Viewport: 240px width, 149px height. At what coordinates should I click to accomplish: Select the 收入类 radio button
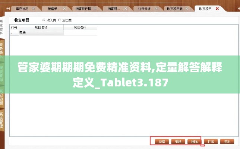pos(44,20)
